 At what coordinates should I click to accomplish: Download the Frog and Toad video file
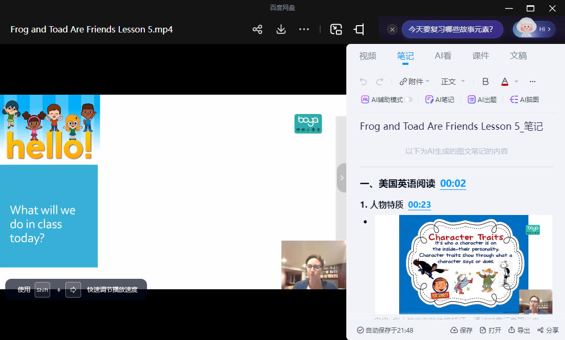[281, 29]
